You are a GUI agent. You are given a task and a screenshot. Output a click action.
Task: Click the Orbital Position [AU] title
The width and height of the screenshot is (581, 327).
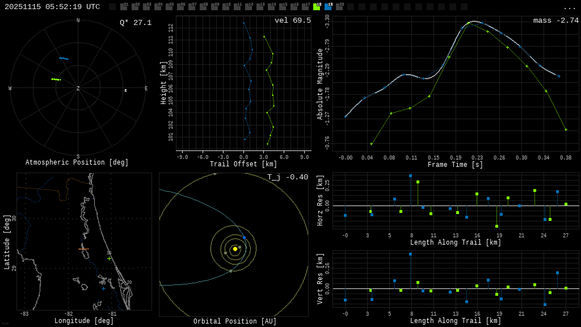point(235,321)
